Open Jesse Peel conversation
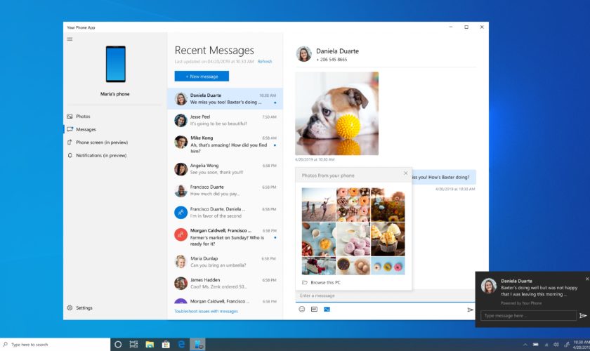 (225, 120)
